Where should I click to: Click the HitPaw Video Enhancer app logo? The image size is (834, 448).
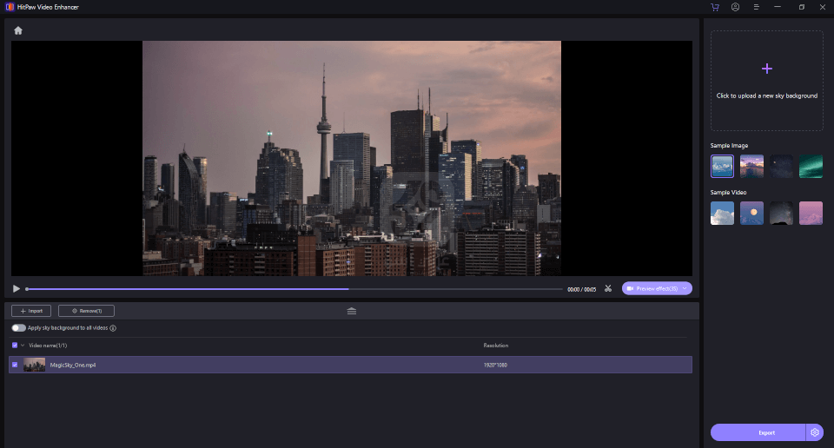click(10, 7)
